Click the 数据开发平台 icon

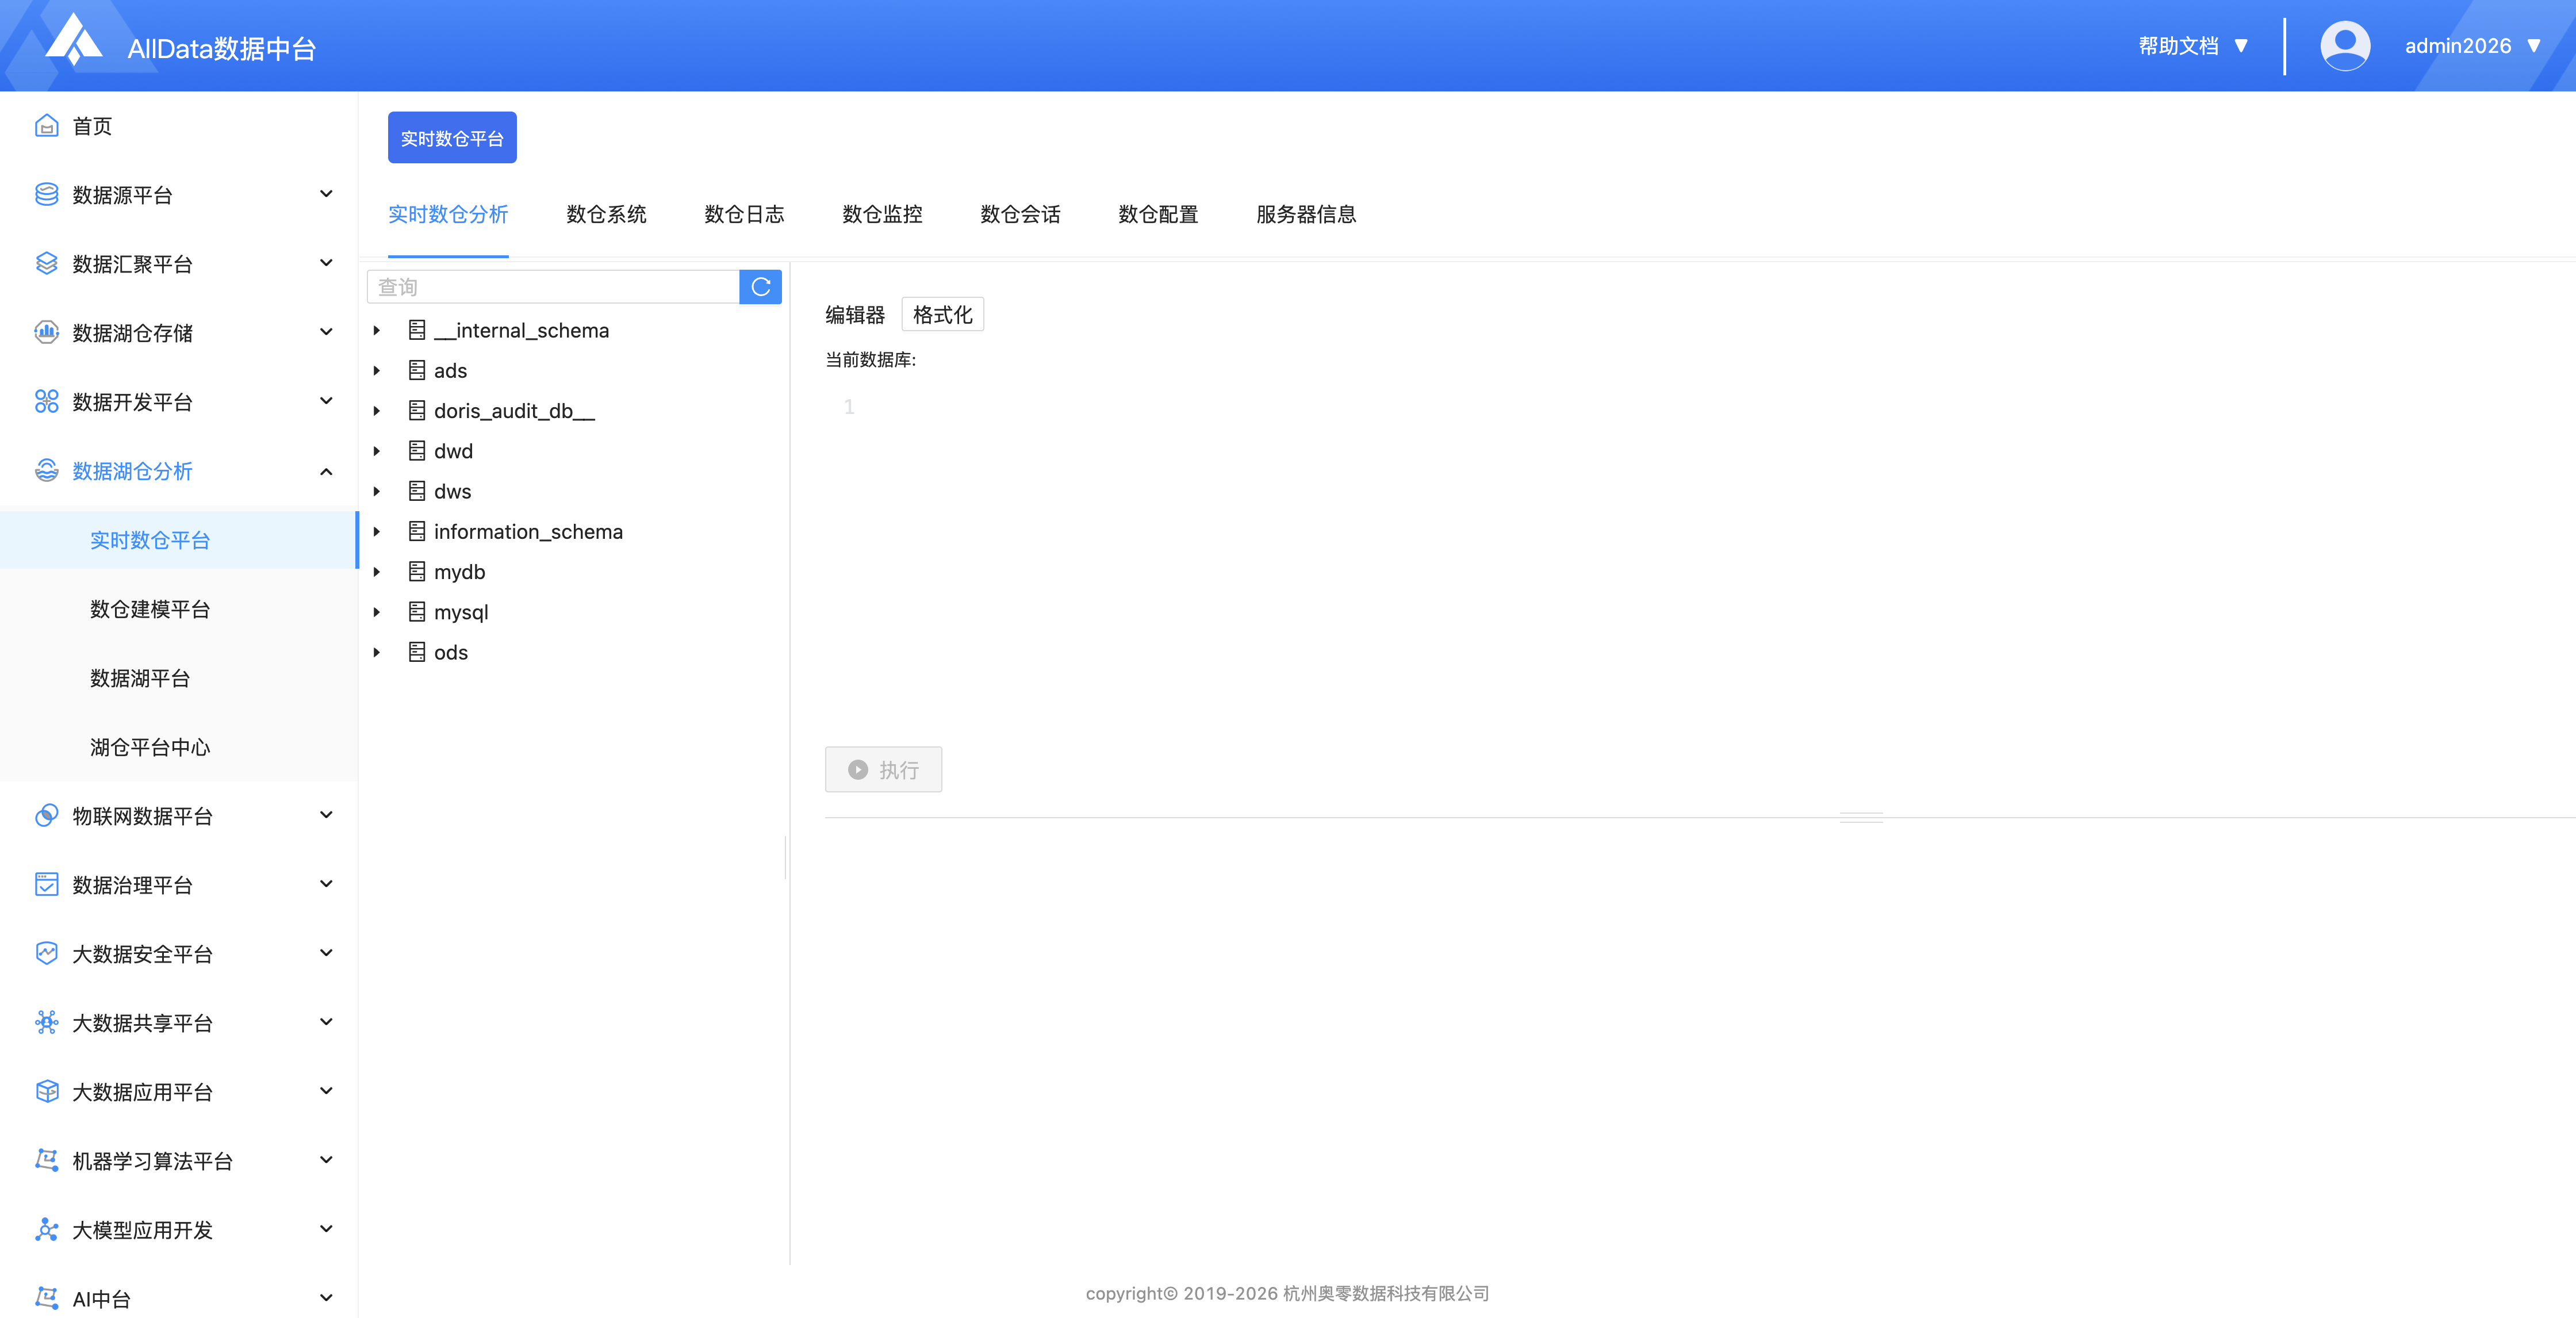coord(46,401)
